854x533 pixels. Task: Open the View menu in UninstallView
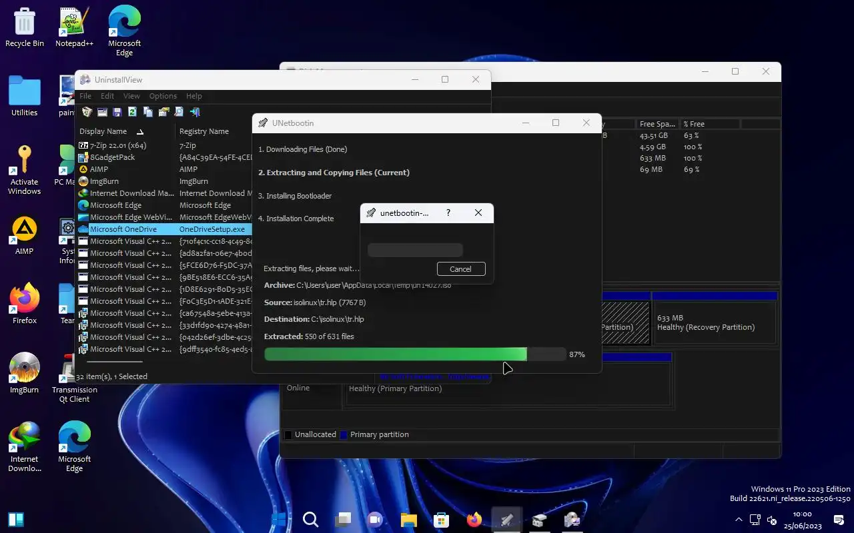click(x=131, y=96)
